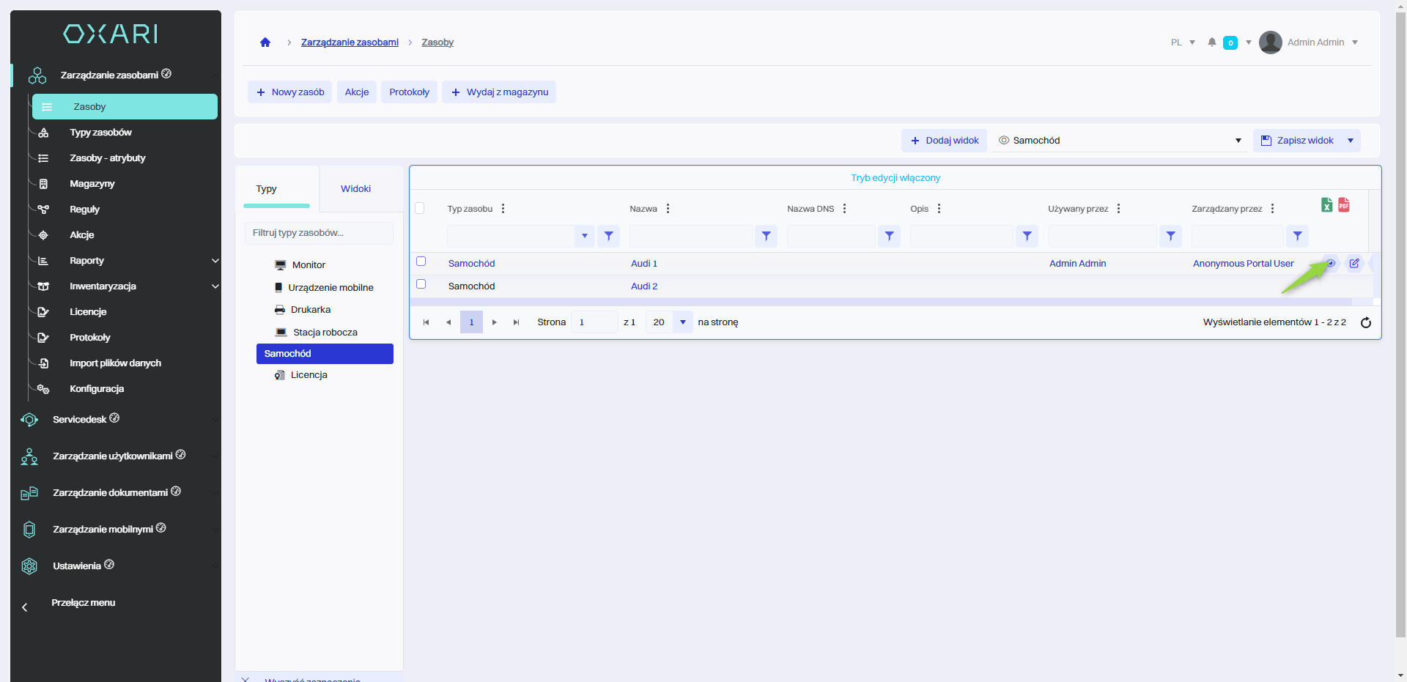Tick the checkbox for Audi 2 row
1407x682 pixels.
pyautogui.click(x=421, y=284)
